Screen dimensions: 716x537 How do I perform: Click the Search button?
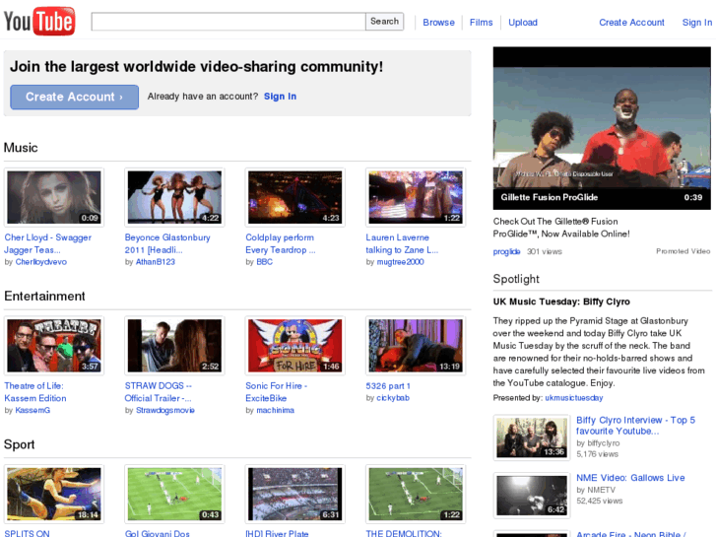click(x=384, y=22)
